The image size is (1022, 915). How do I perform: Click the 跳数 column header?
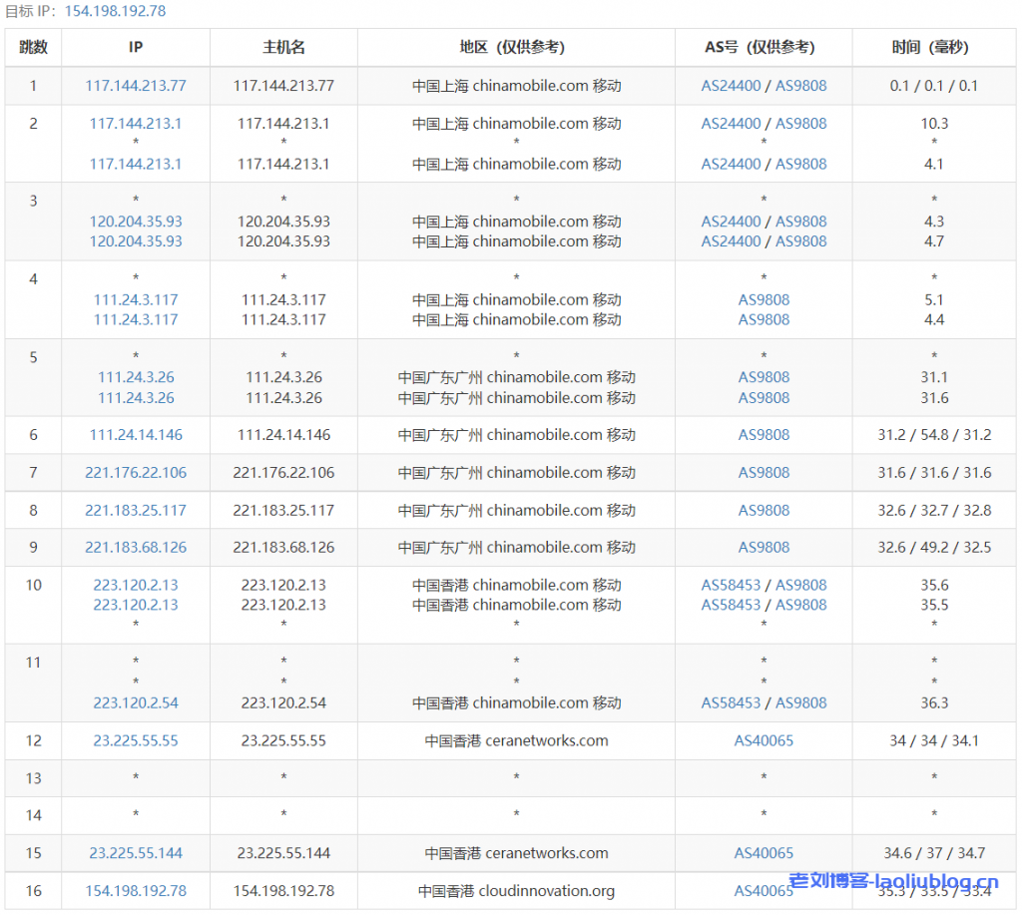click(x=33, y=47)
